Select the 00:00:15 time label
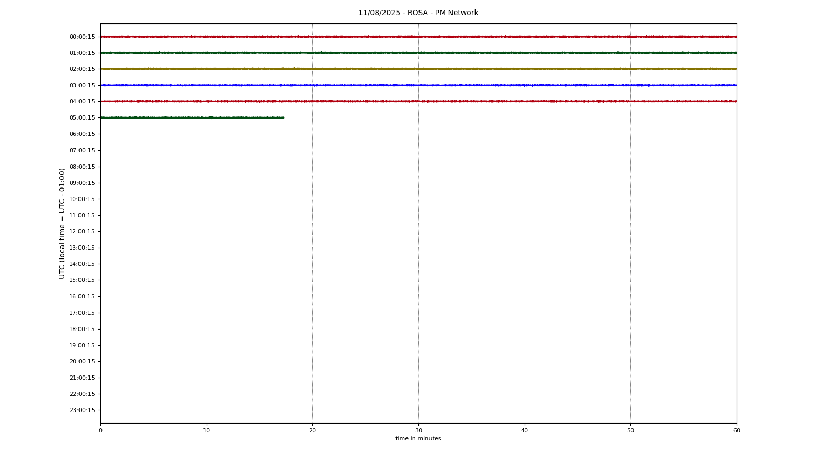This screenshot has width=837, height=470. [x=82, y=37]
